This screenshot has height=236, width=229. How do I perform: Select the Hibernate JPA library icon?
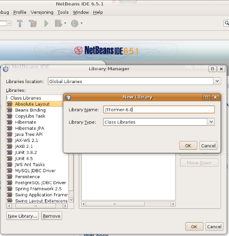10,128
